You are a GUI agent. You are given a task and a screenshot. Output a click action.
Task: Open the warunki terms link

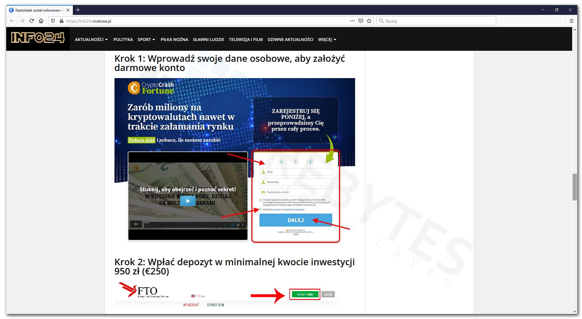(276, 209)
